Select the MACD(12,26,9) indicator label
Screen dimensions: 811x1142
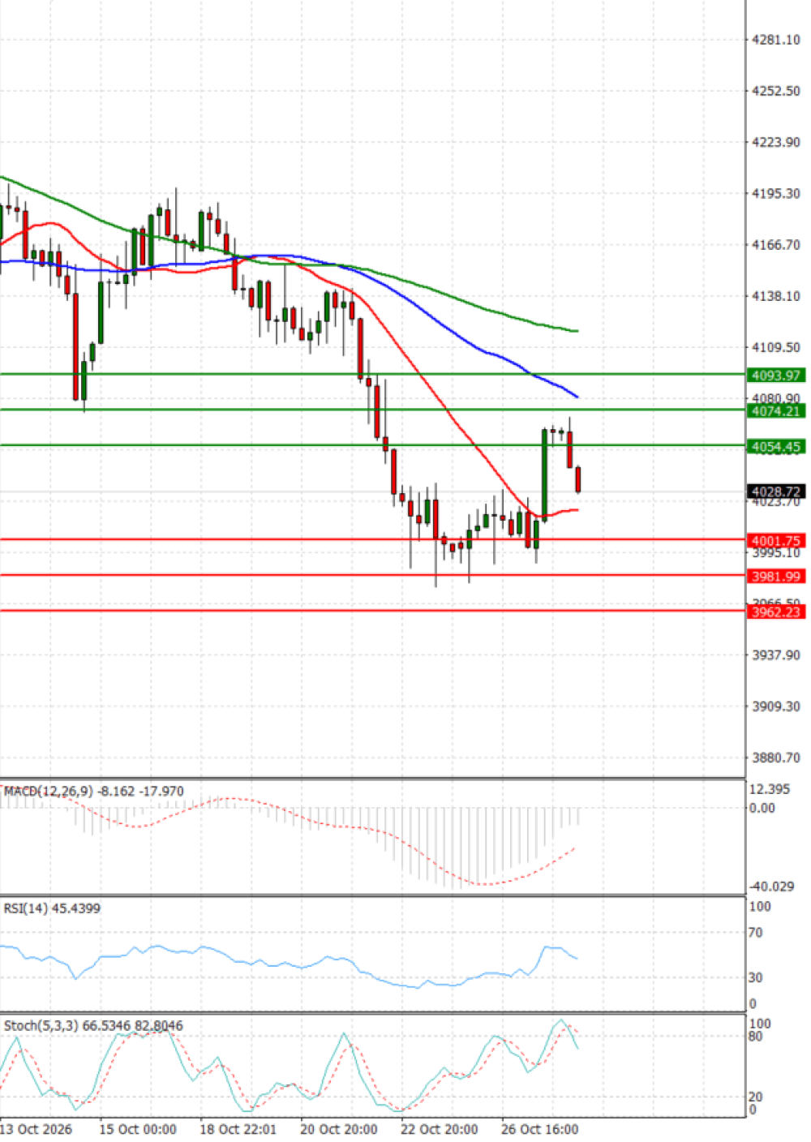(94, 791)
